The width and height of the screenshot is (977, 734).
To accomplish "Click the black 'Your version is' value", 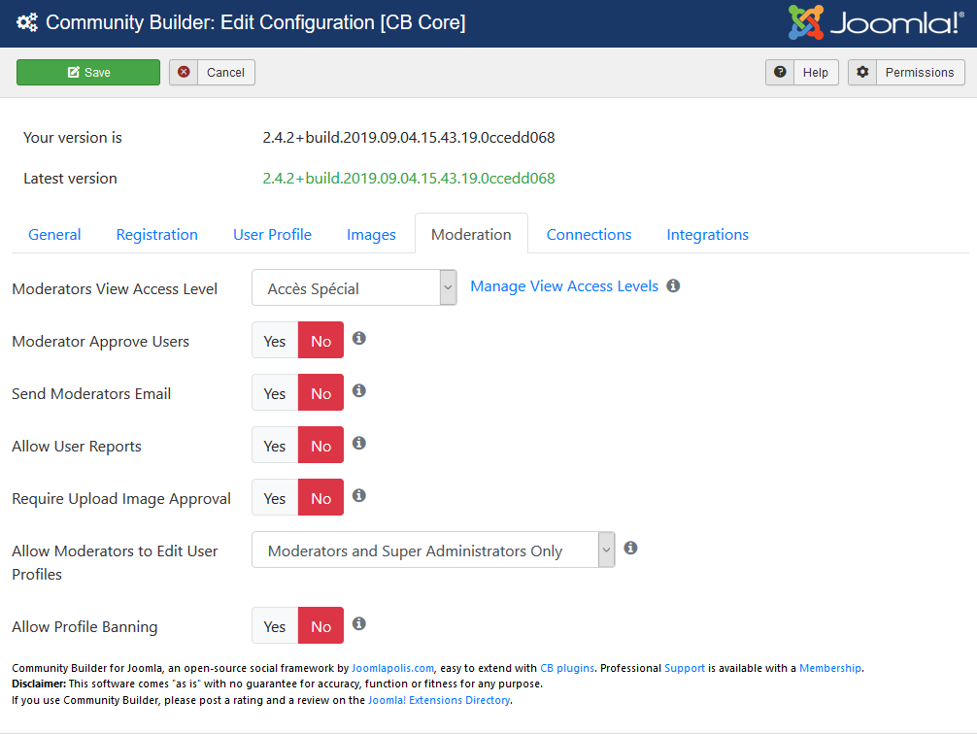I will click(409, 137).
